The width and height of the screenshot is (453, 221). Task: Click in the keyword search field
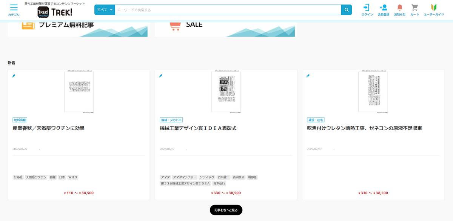pyautogui.click(x=228, y=10)
